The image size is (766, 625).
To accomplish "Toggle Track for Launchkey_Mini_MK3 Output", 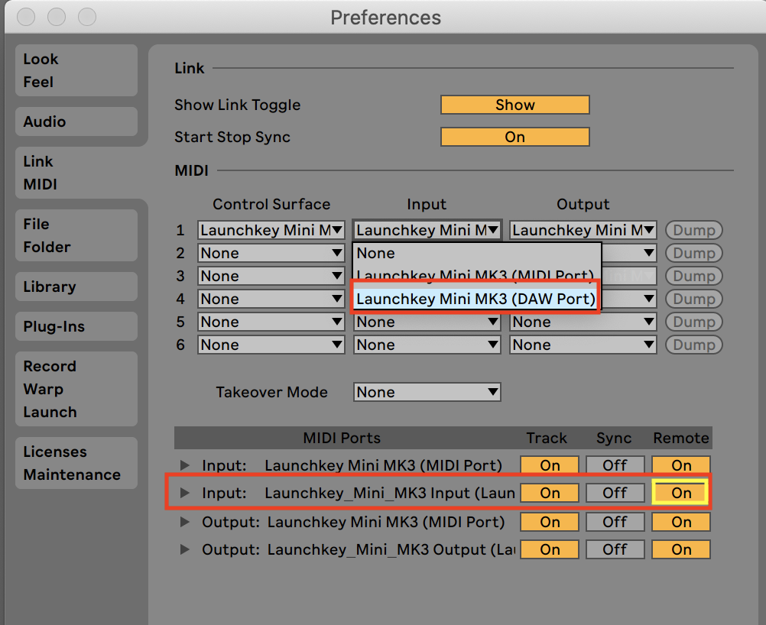I will click(550, 549).
